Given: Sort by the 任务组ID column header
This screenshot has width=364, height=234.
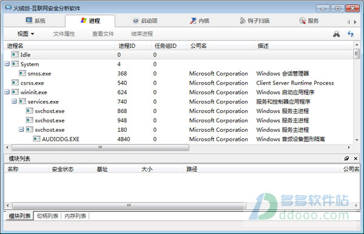Looking at the screenshot, I should point(169,46).
